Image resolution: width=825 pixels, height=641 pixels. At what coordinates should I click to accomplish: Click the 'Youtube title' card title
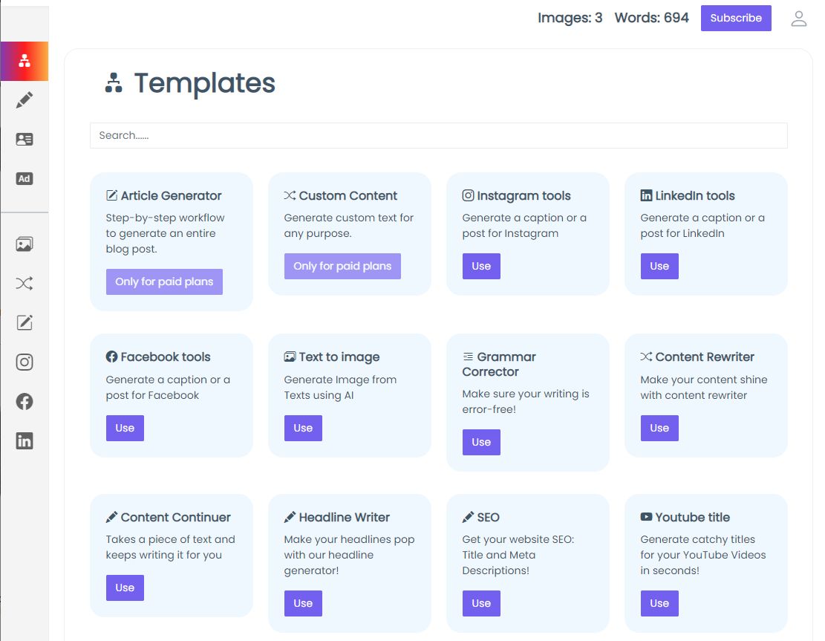[692, 517]
